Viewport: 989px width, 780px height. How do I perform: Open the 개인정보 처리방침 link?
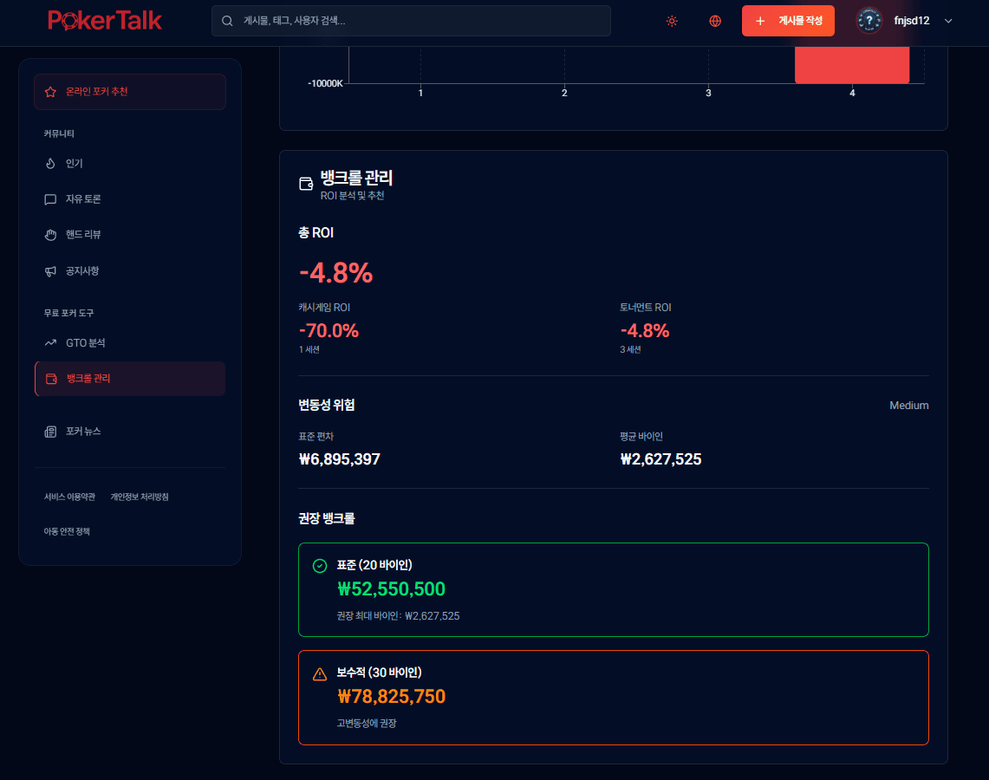140,497
